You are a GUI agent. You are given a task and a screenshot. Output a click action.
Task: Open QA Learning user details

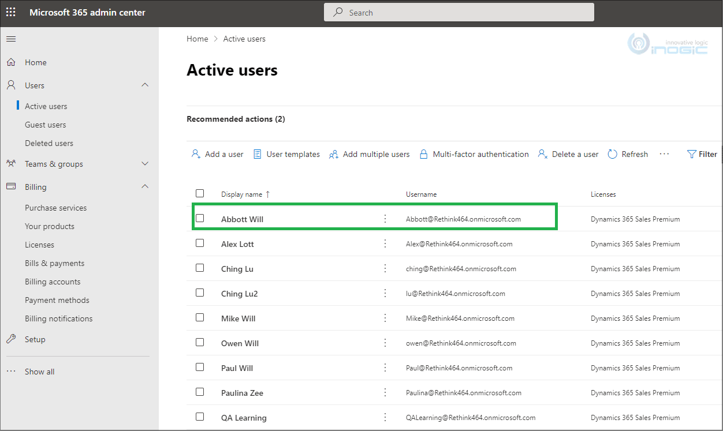point(244,418)
